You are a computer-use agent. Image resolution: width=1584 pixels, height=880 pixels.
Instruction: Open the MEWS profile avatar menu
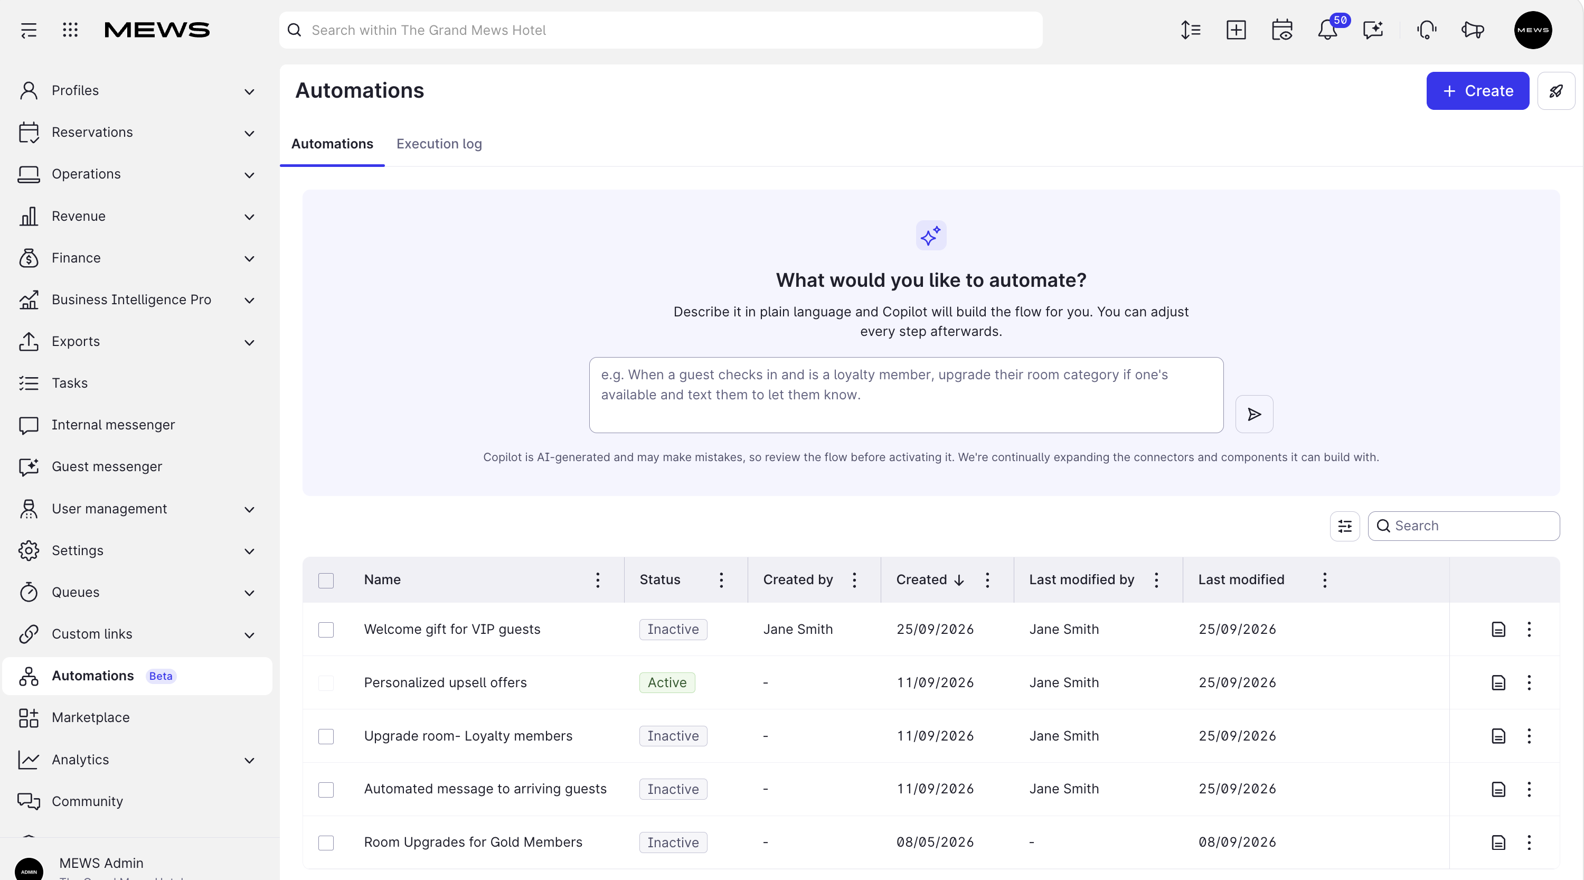pos(1532,30)
